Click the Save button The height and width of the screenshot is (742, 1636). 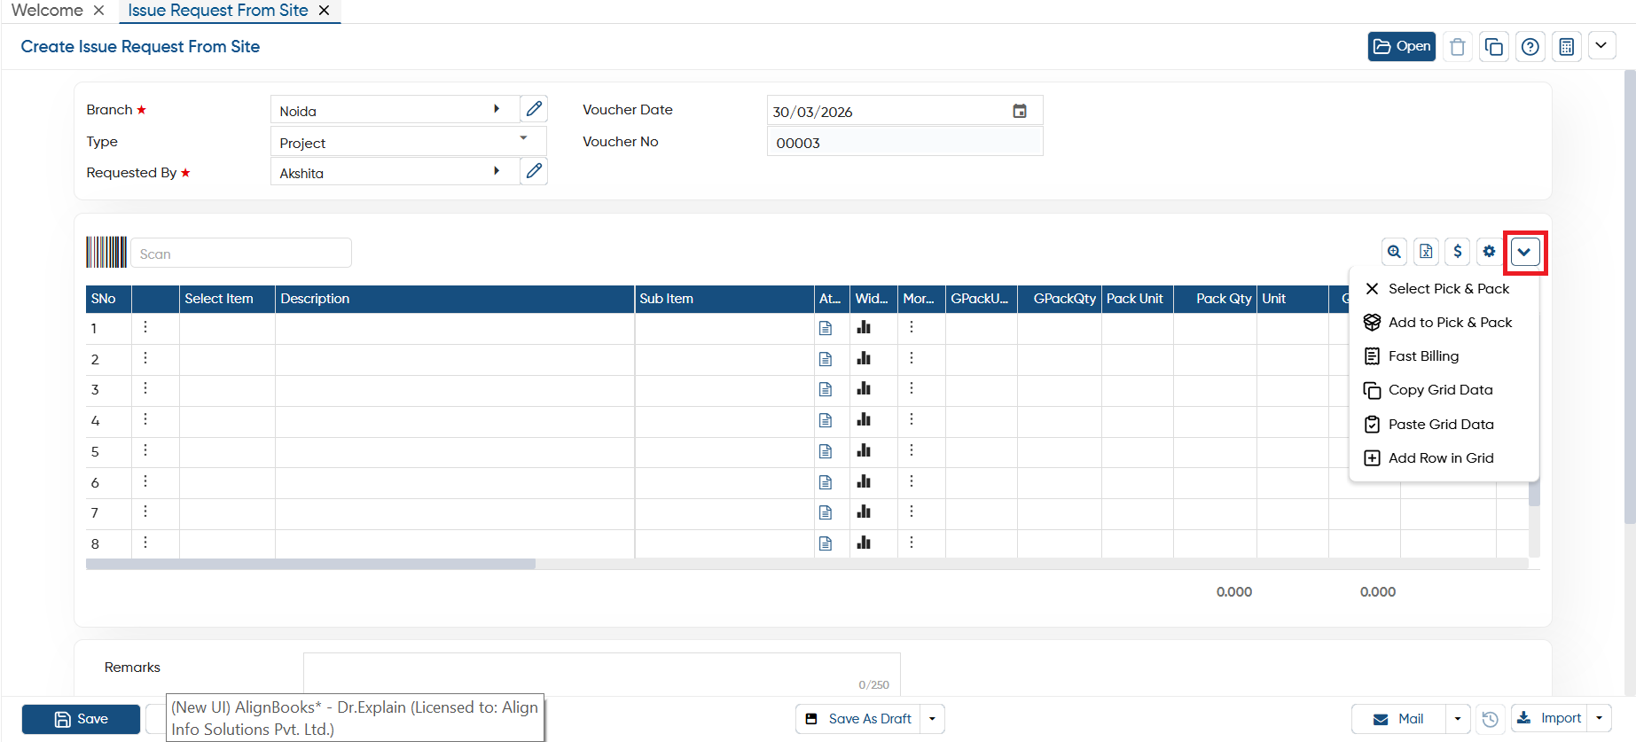coord(81,719)
